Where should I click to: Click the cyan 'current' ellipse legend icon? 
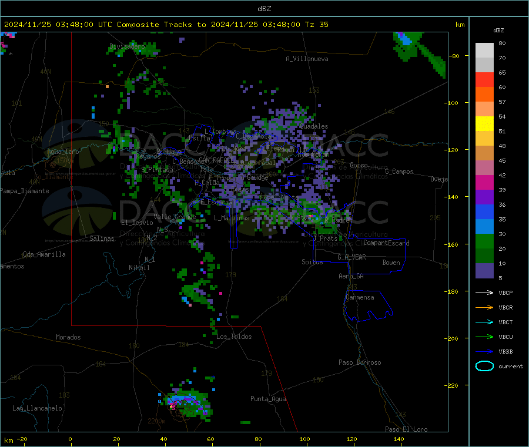coord(484,366)
